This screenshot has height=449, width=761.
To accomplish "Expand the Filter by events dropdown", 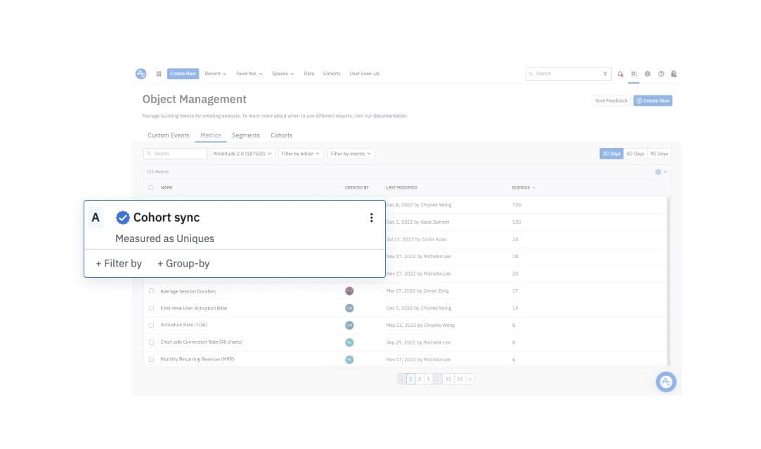I will 351,154.
